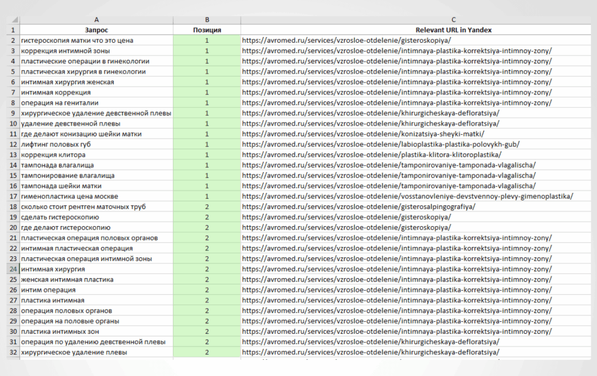Open the konizatsiya-sheyki-matki URL
Screen dimensions: 597x376
pyautogui.click(x=362, y=134)
